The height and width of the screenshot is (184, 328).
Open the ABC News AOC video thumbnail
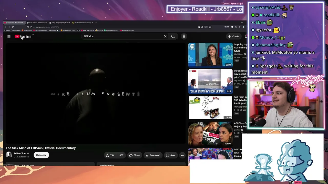coord(210,55)
